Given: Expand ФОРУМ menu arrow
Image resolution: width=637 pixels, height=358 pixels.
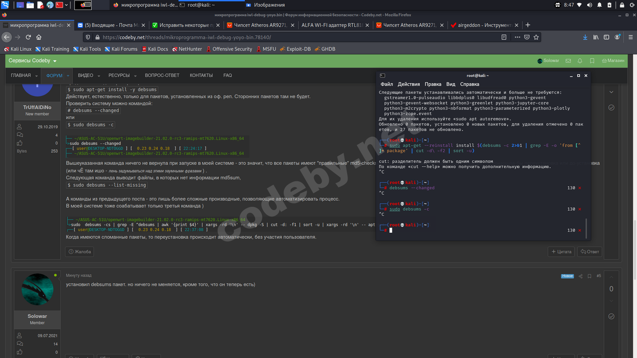Looking at the screenshot, I should 68,76.
